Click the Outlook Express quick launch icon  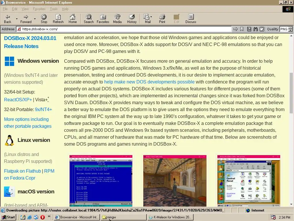(x=36, y=217)
